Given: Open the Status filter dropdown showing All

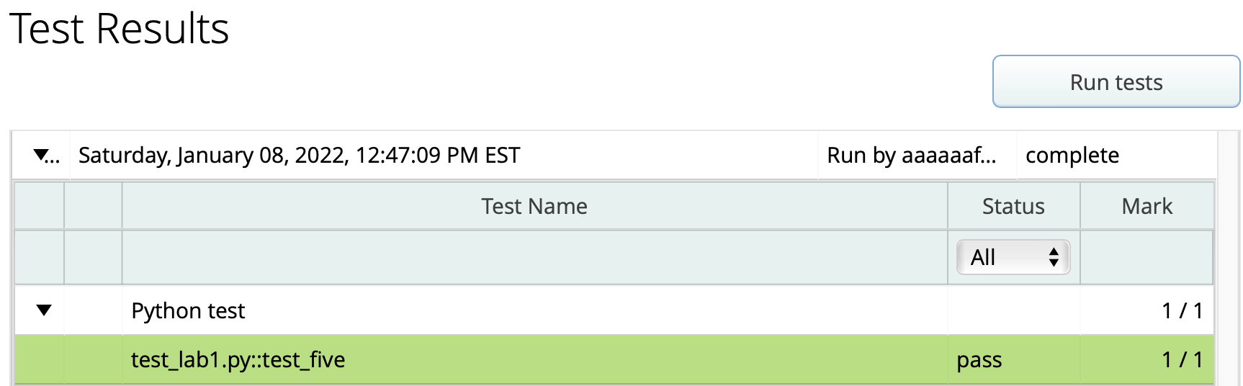Looking at the screenshot, I should [1013, 257].
